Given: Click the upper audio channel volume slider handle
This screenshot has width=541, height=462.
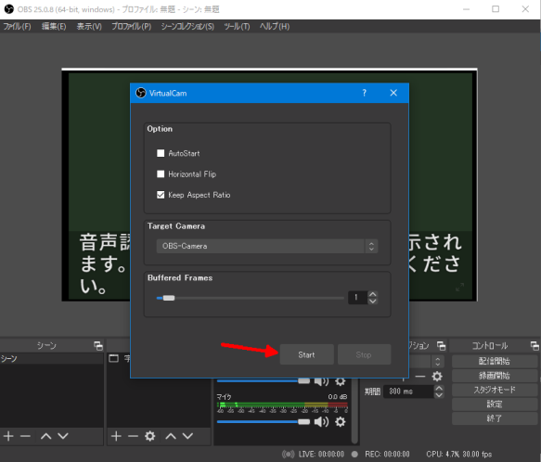Looking at the screenshot, I should point(304,381).
